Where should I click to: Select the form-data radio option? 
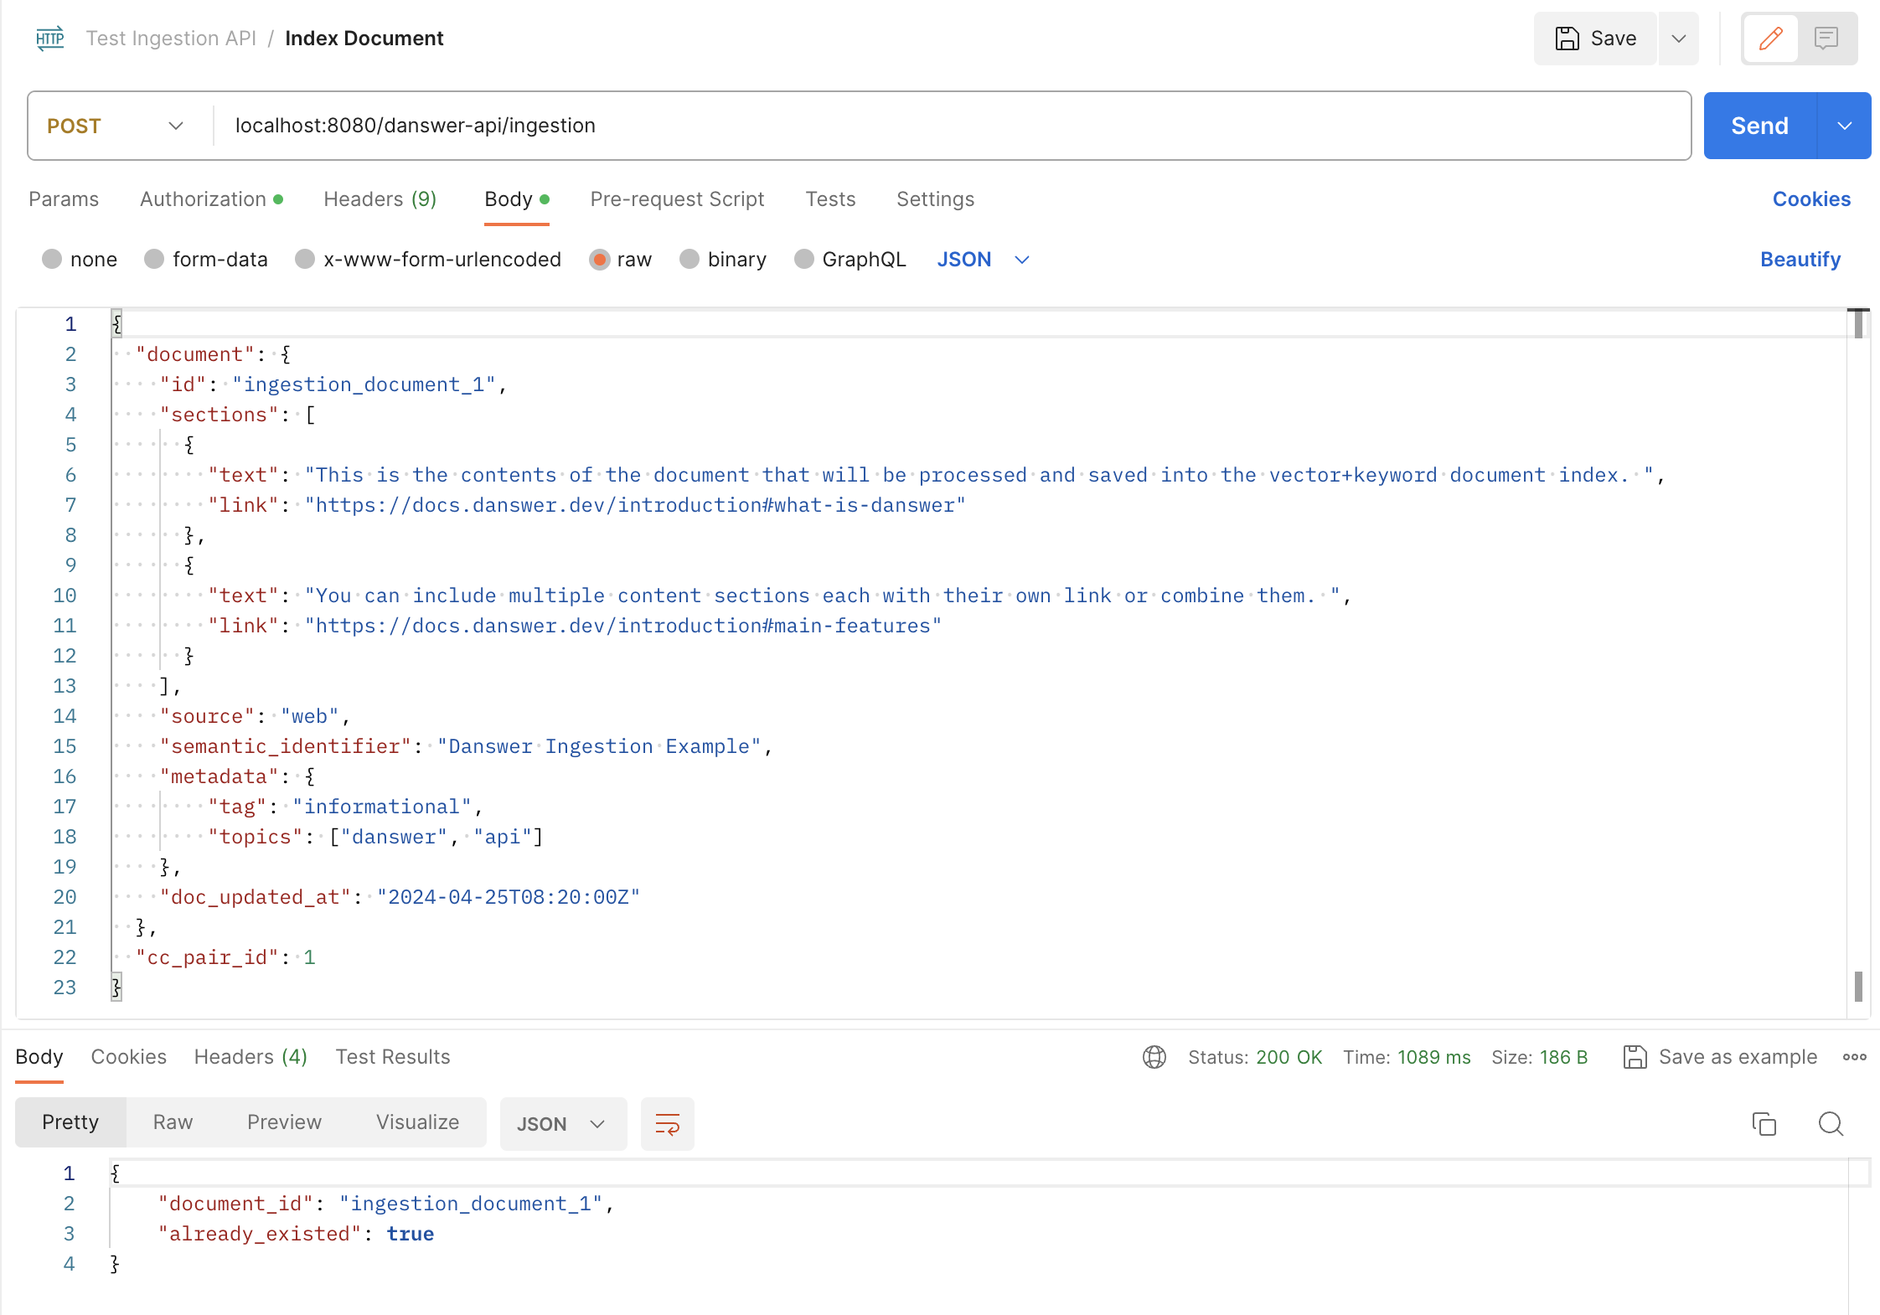(x=154, y=260)
